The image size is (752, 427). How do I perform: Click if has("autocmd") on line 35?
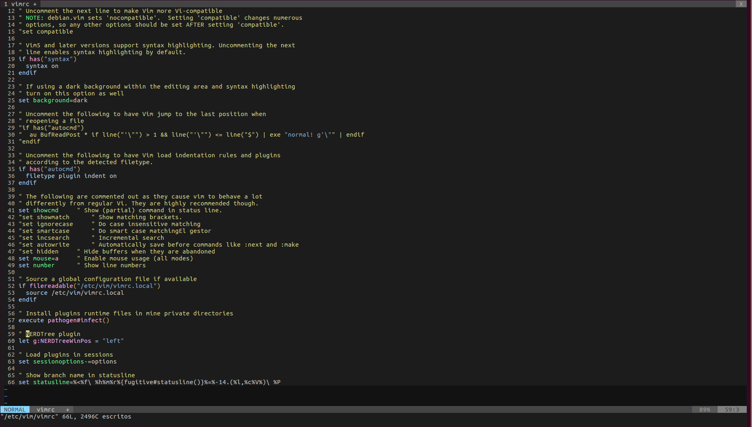[x=49, y=169]
